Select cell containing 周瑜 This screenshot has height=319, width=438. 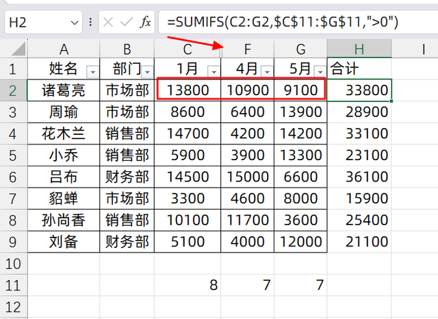[64, 112]
